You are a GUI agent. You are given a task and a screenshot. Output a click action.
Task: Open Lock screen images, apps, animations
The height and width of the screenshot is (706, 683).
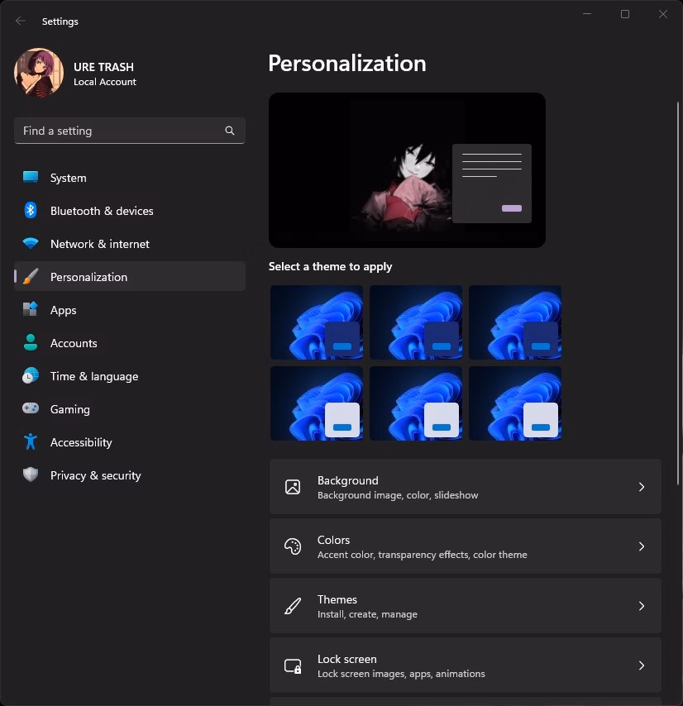(x=465, y=665)
